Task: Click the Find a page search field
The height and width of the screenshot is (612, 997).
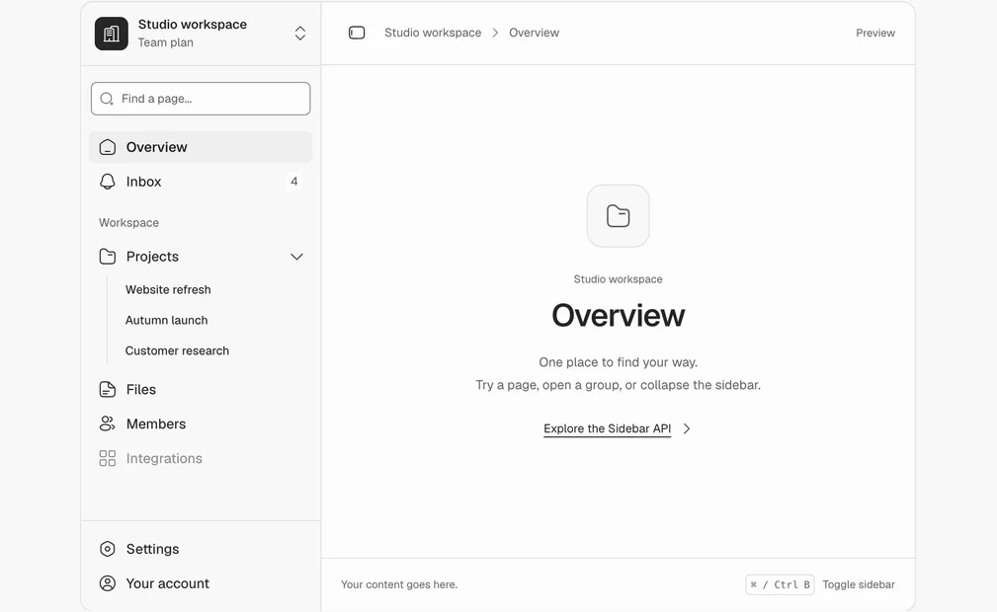Action: pyautogui.click(x=201, y=99)
